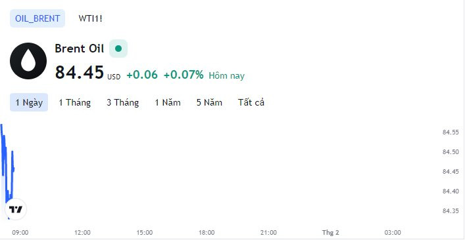465x240 pixels.
Task: Show the Tất cả full history
Action: coord(251,102)
